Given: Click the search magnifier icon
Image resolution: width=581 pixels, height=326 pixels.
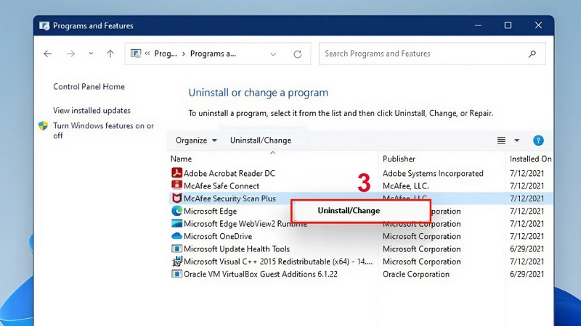Looking at the screenshot, I should [x=532, y=54].
